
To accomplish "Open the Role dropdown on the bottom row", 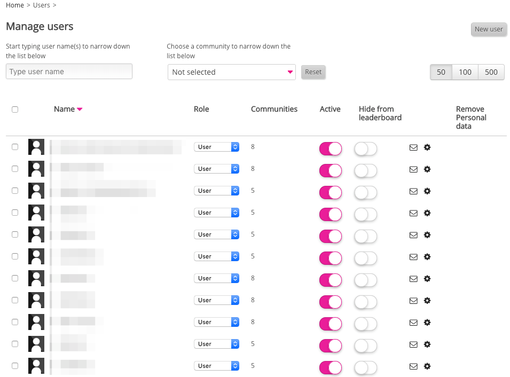I will coord(216,365).
